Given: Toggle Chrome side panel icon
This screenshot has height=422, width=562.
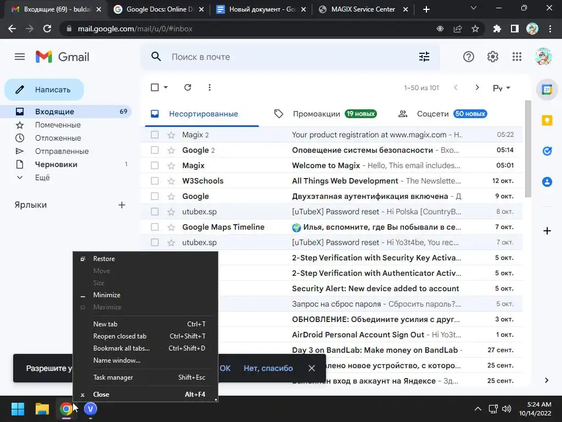Looking at the screenshot, I should [x=515, y=29].
